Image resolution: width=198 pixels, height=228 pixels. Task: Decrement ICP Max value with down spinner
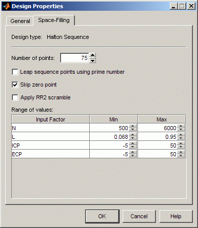pyautogui.click(x=181, y=147)
